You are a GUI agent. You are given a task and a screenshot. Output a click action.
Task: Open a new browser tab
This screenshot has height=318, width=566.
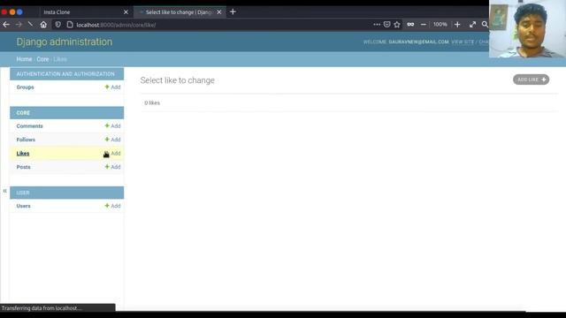(233, 11)
